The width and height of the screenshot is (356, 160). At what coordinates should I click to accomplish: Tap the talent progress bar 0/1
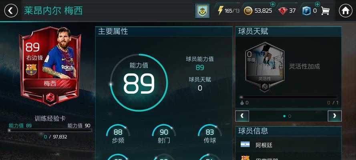(x=288, y=97)
